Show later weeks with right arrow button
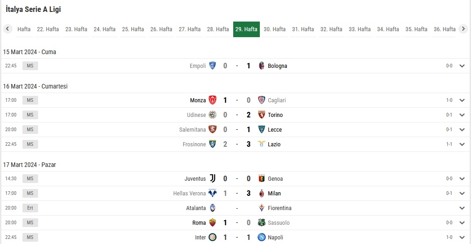The width and height of the screenshot is (471, 244). [463, 29]
